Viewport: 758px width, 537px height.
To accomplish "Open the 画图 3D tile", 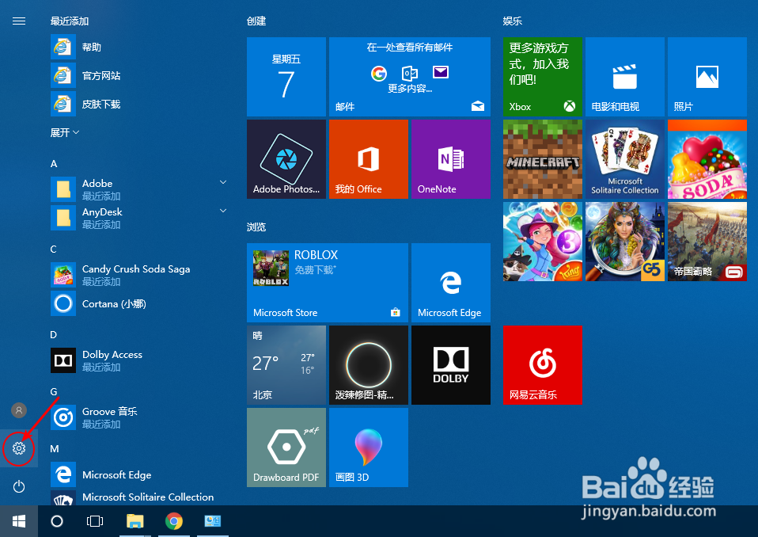I will [369, 447].
